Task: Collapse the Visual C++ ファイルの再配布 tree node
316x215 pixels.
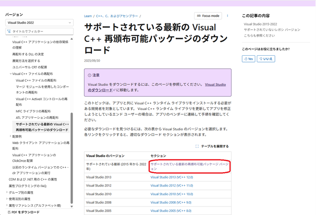Action: [x=10, y=74]
